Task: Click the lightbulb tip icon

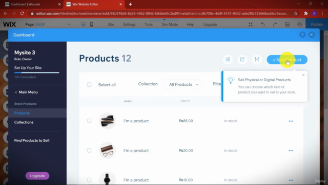Action: click(231, 80)
